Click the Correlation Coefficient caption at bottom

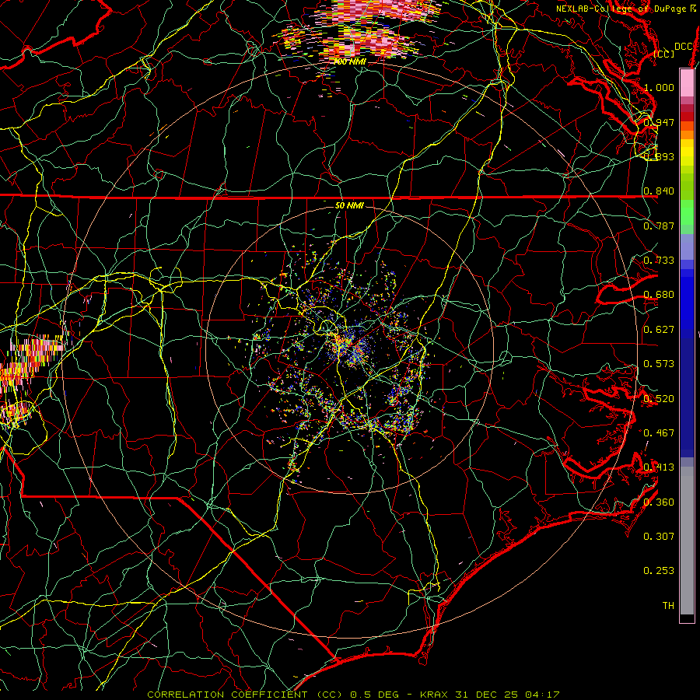353,695
